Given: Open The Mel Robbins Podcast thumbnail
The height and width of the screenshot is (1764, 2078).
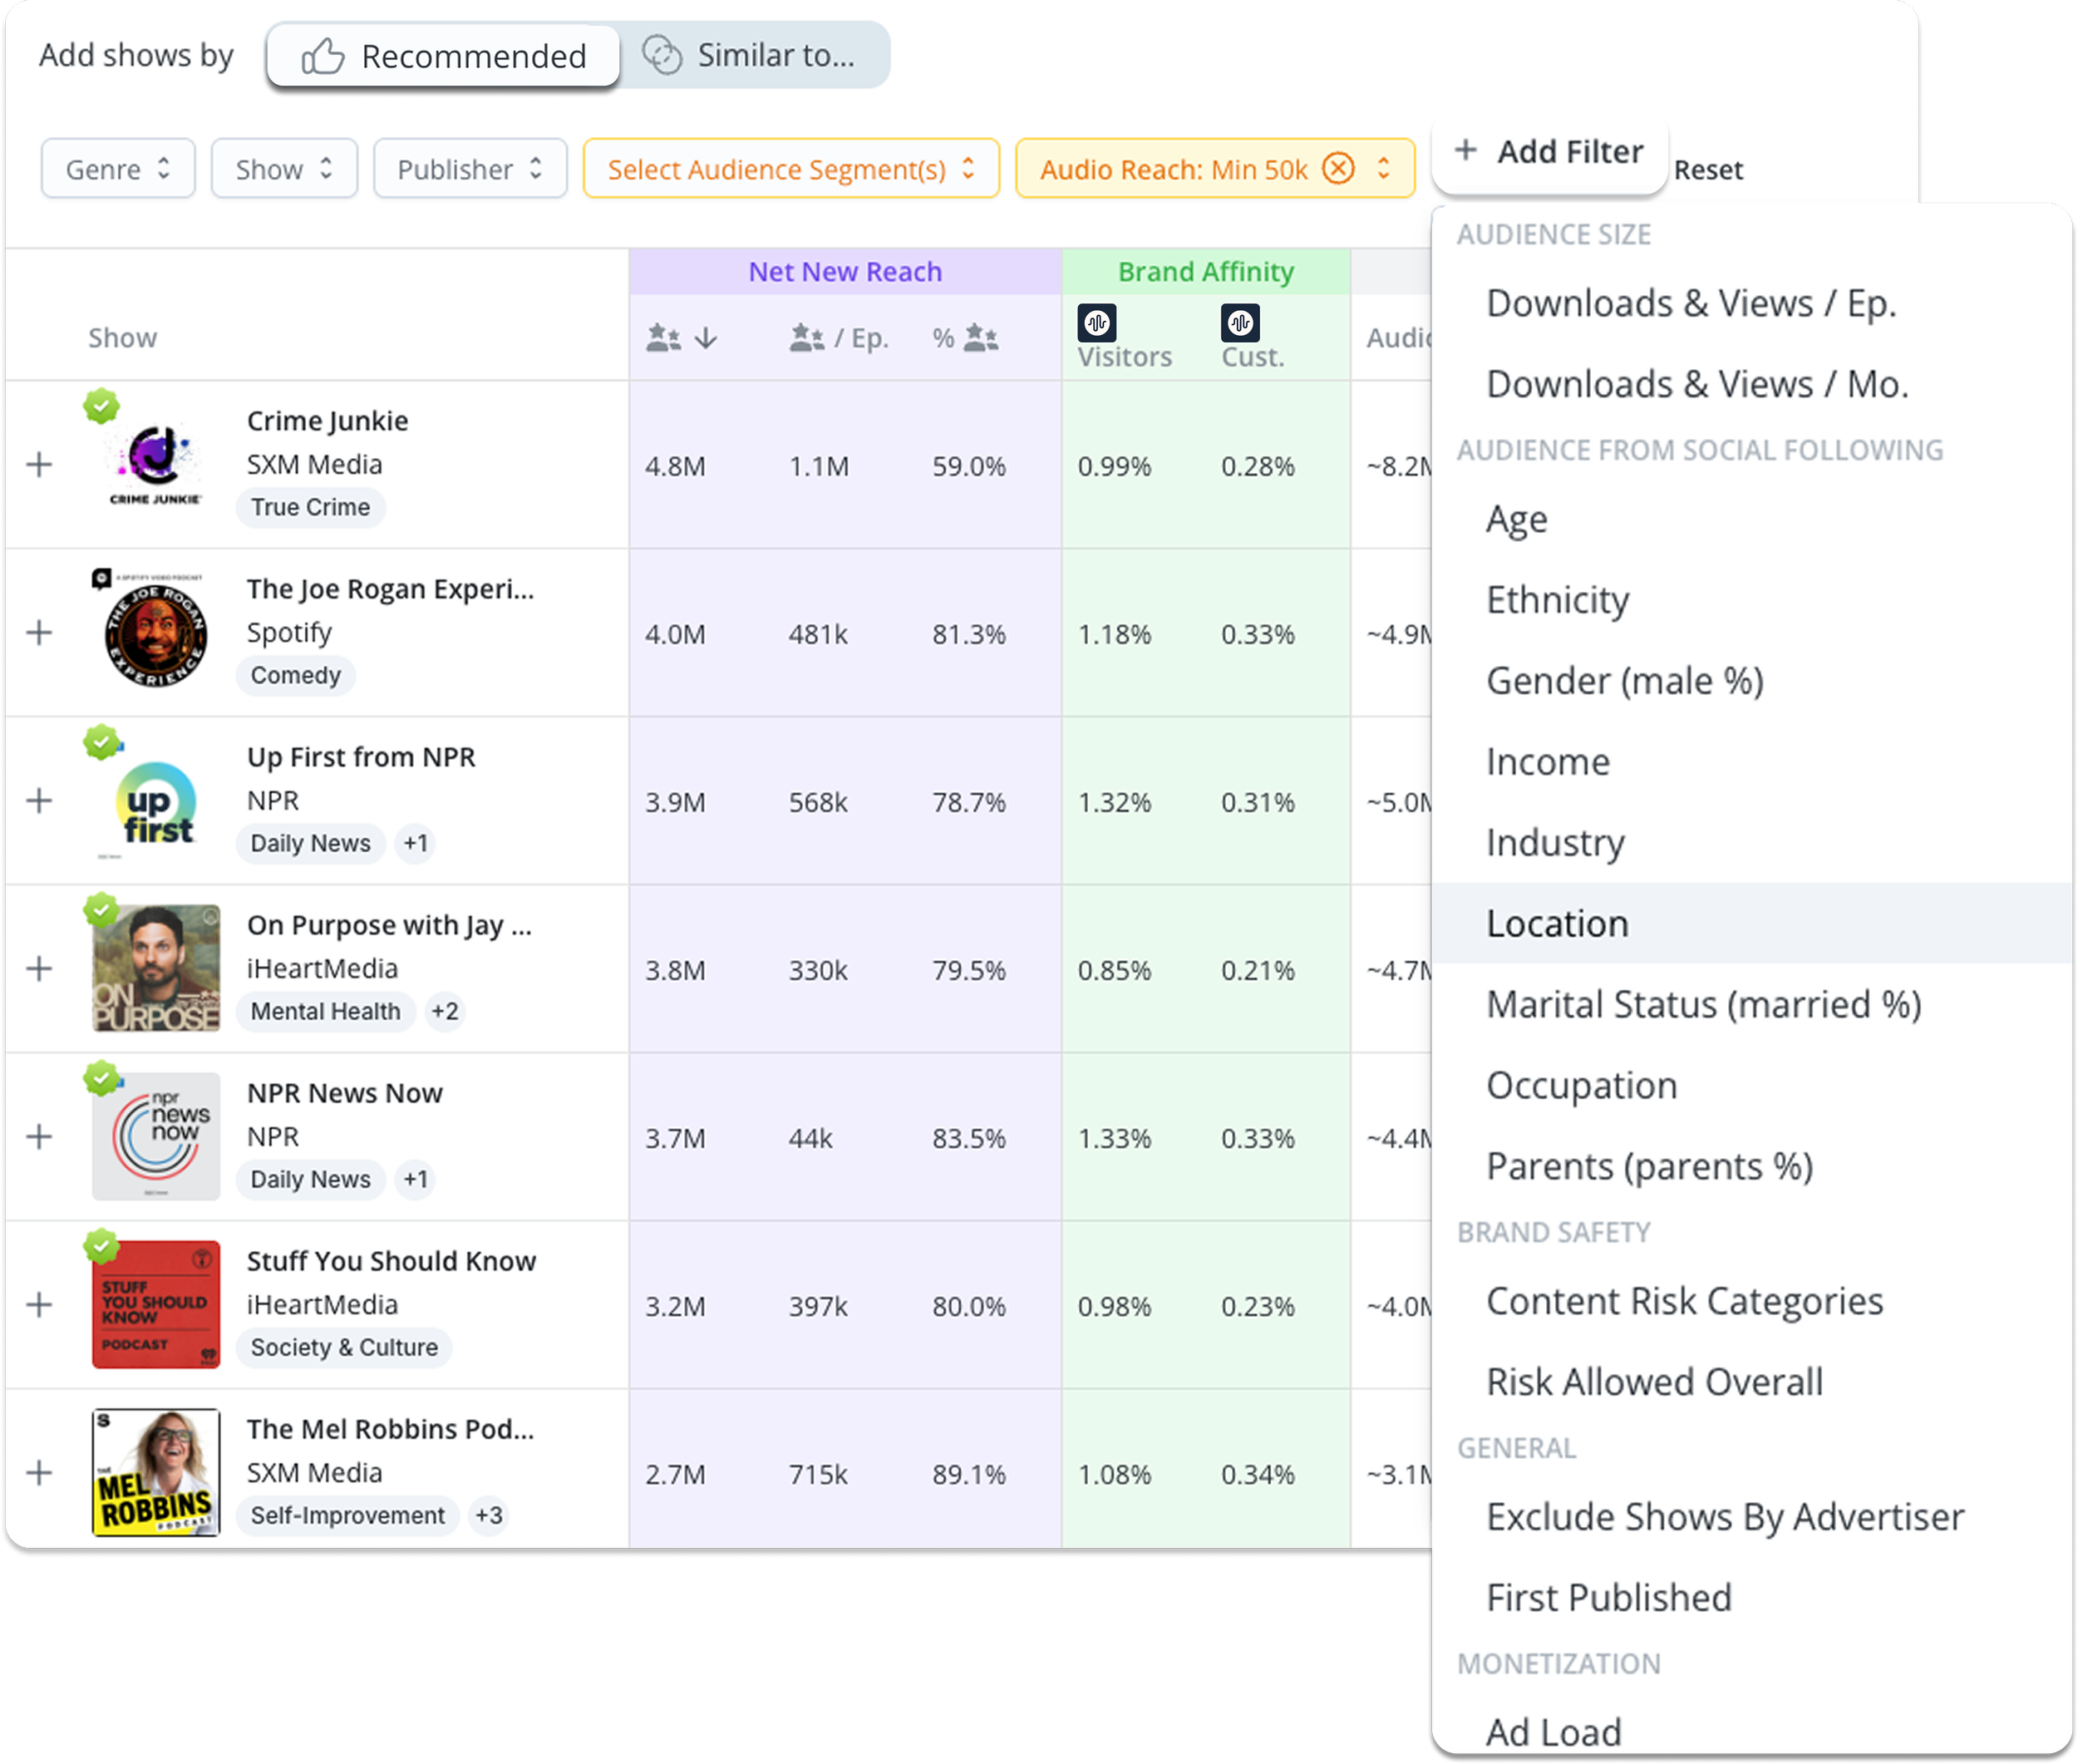Looking at the screenshot, I should click(x=156, y=1471).
